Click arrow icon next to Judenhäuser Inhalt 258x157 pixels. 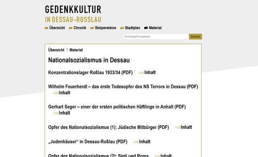click(136, 142)
